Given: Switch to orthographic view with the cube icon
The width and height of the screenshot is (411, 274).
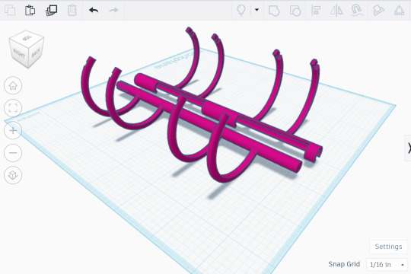Looking at the screenshot, I should point(13,175).
